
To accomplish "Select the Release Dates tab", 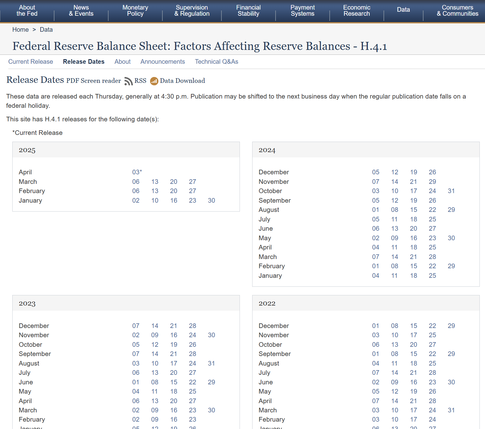I will pos(84,62).
